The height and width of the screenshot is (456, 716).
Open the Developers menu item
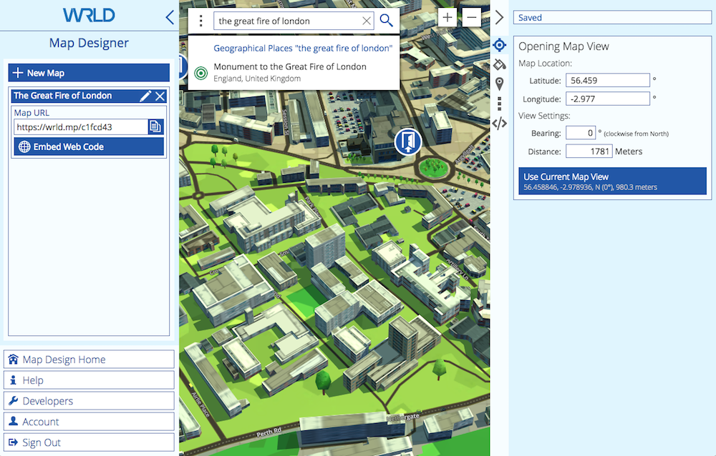[89, 401]
